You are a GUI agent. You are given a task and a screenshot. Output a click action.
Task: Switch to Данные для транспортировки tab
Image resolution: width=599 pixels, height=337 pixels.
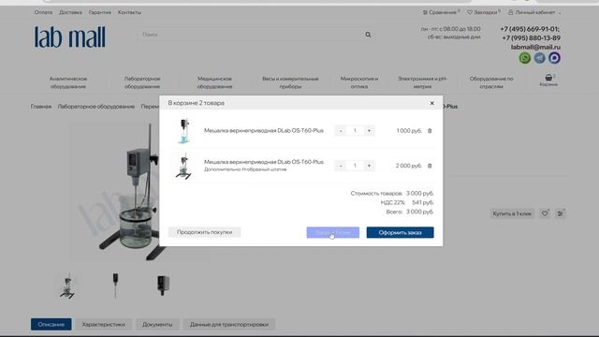(x=229, y=325)
